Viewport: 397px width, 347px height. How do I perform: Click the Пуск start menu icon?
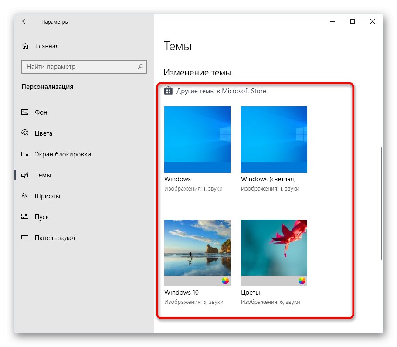tap(25, 217)
